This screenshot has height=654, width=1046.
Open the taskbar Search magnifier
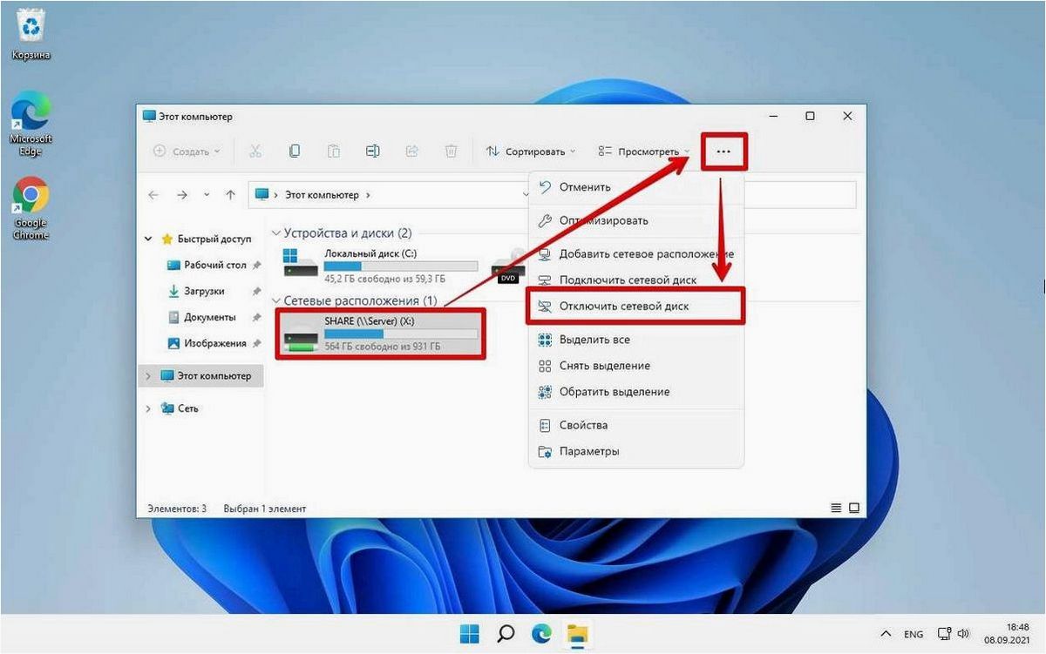coord(506,633)
